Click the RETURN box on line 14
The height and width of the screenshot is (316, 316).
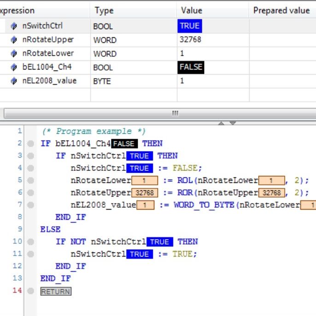(x=56, y=292)
